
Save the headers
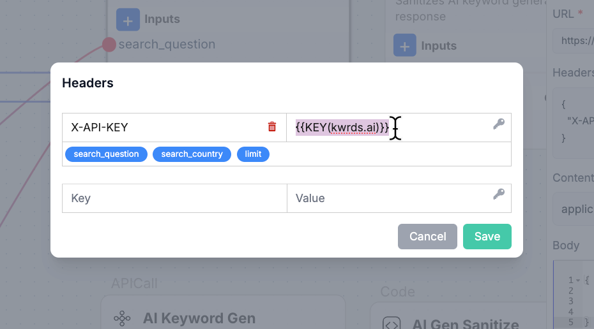[x=487, y=237]
